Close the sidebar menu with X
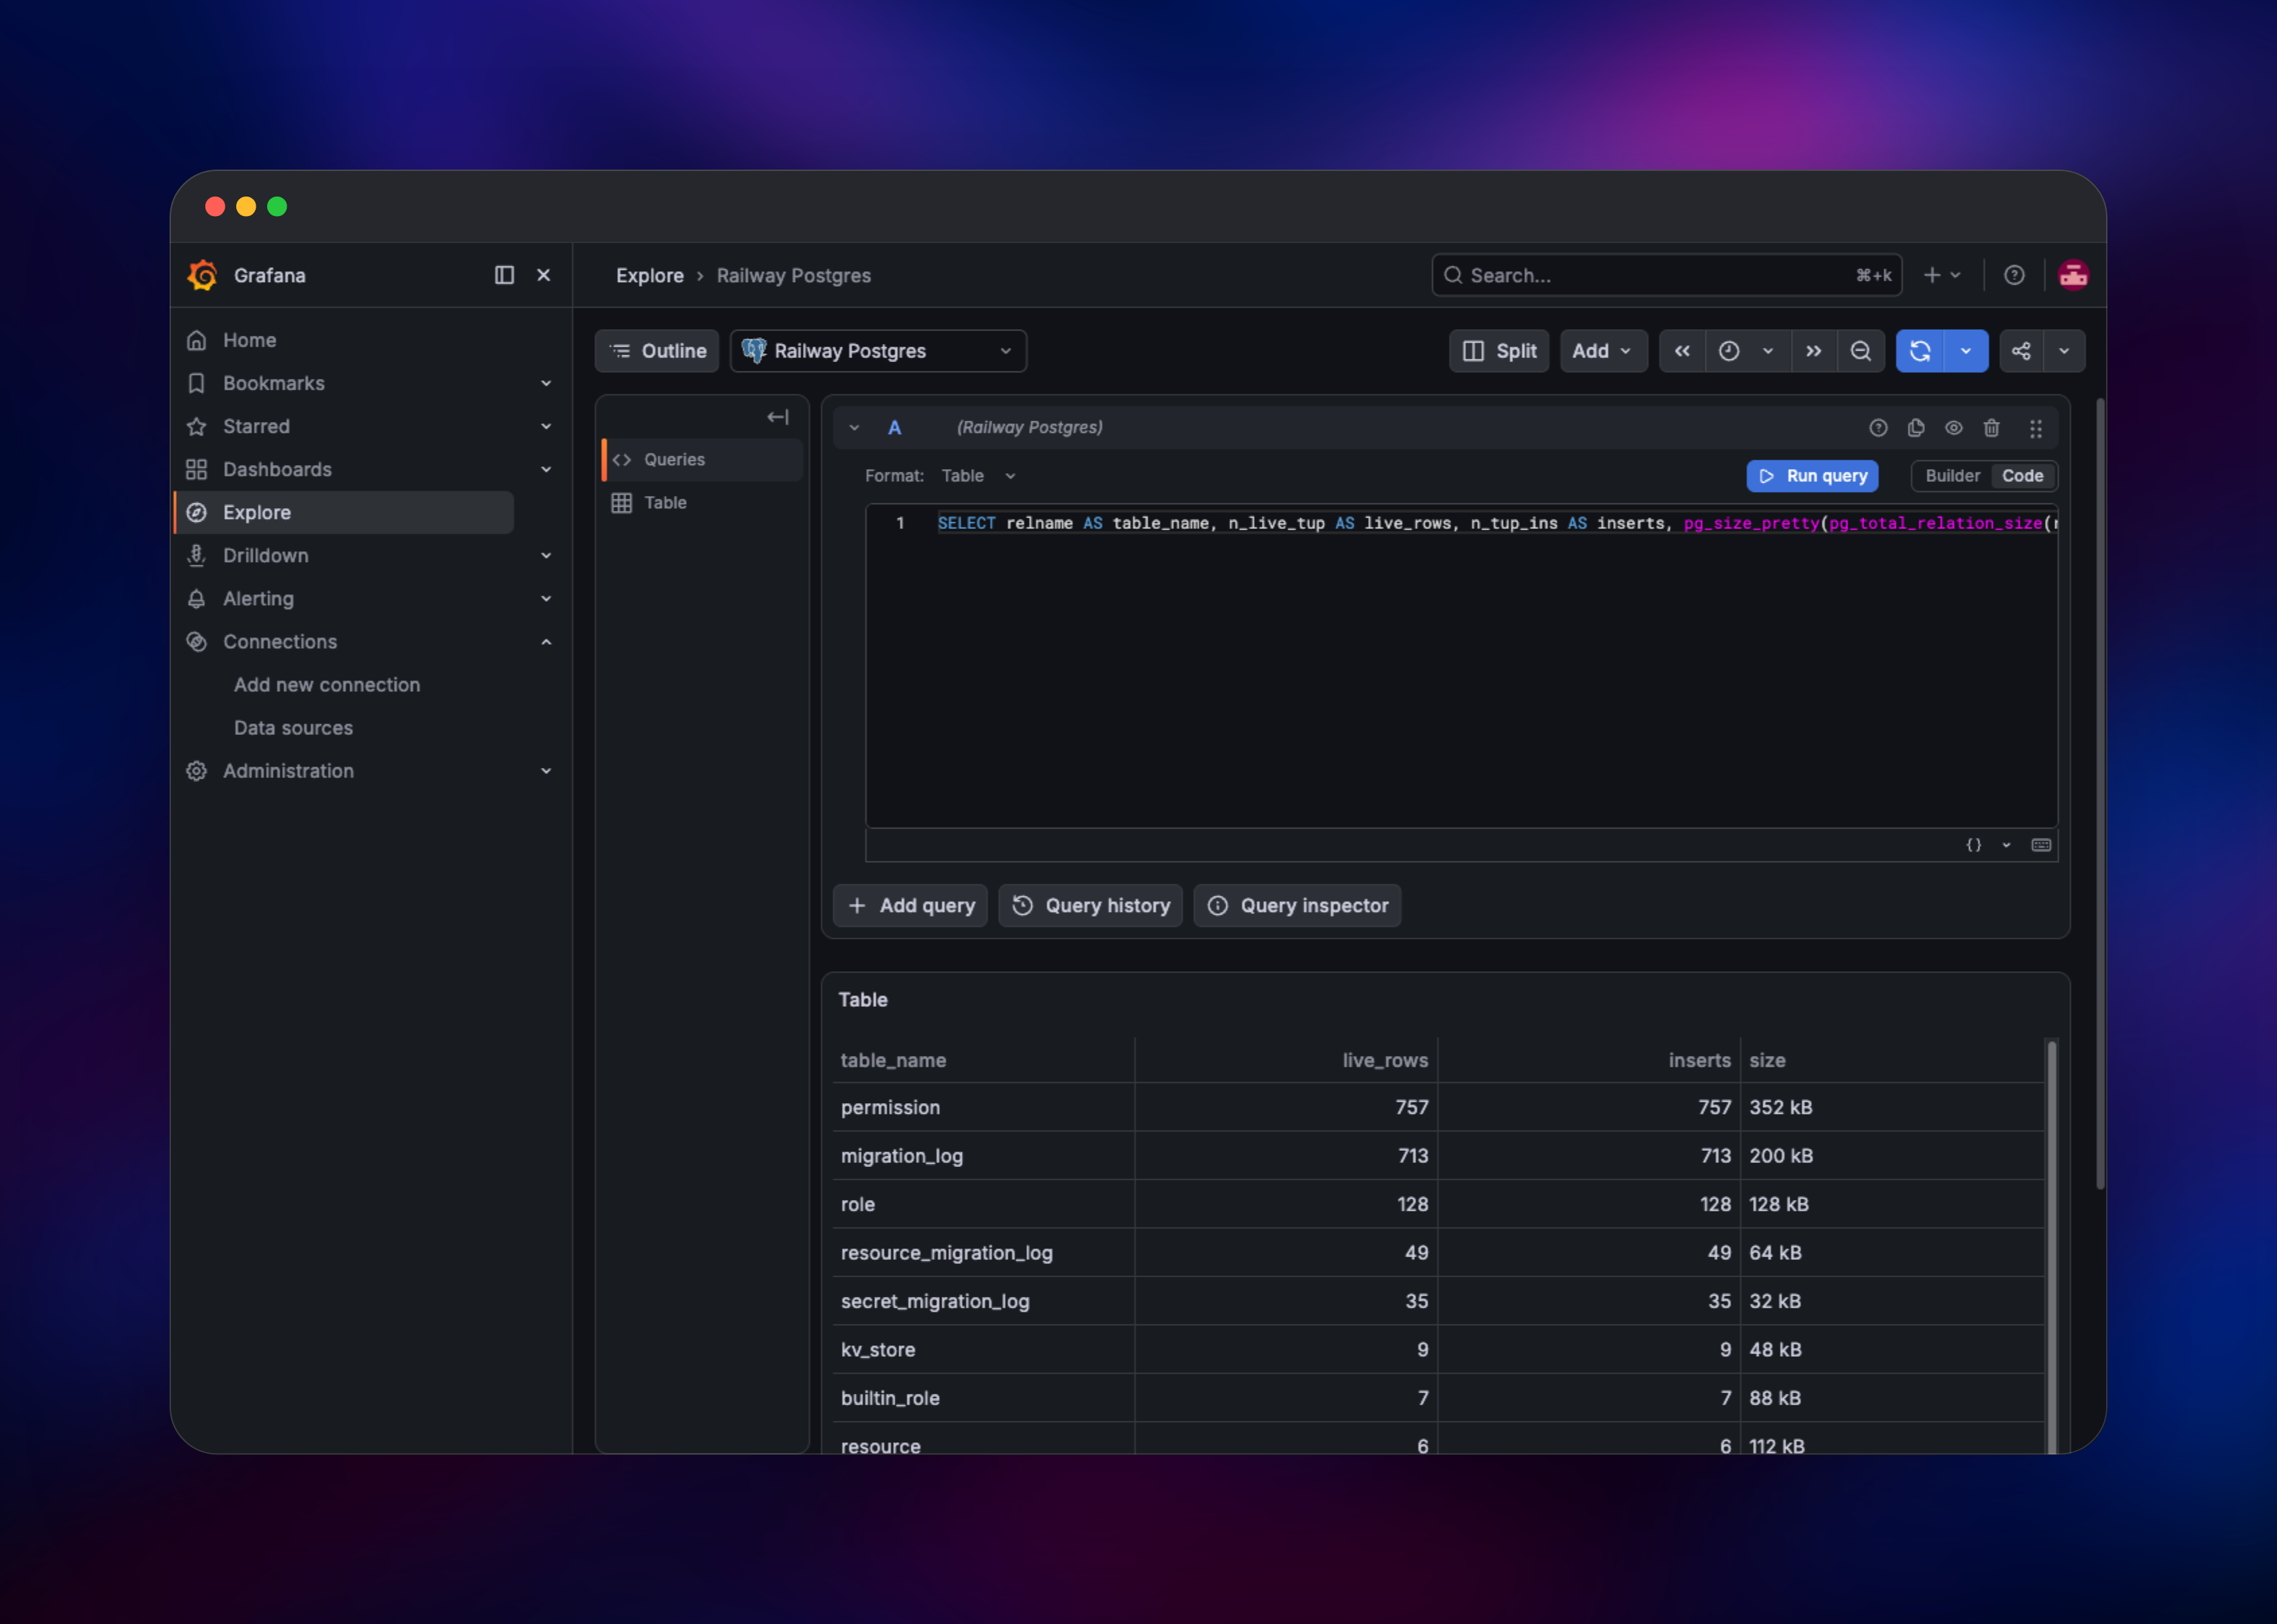Viewport: 2277px width, 1624px height. [x=544, y=275]
